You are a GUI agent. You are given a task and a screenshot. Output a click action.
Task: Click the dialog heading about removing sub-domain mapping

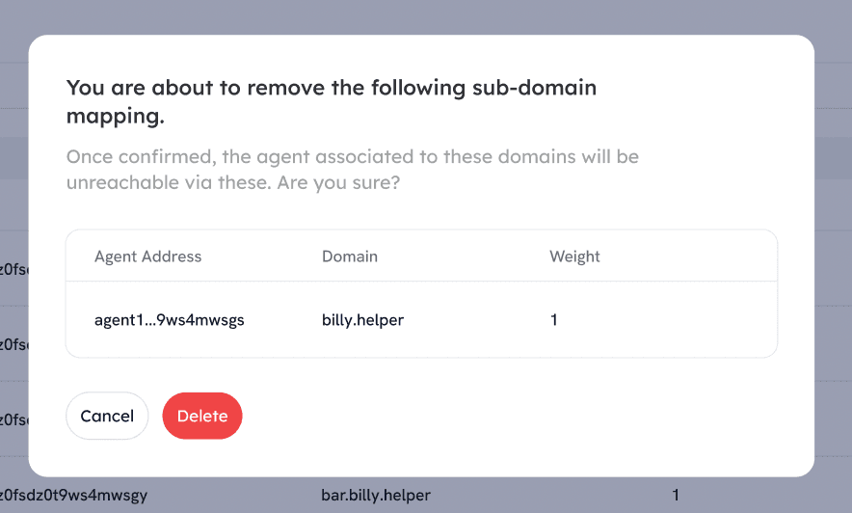tap(331, 101)
